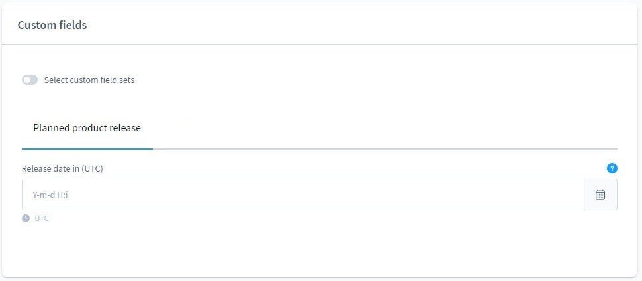This screenshot has width=642, height=281.
Task: Click the clock icon beside UTC
Action: point(26,218)
